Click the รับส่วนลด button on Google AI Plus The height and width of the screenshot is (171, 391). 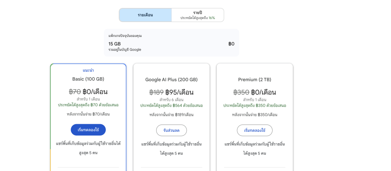pyautogui.click(x=171, y=130)
